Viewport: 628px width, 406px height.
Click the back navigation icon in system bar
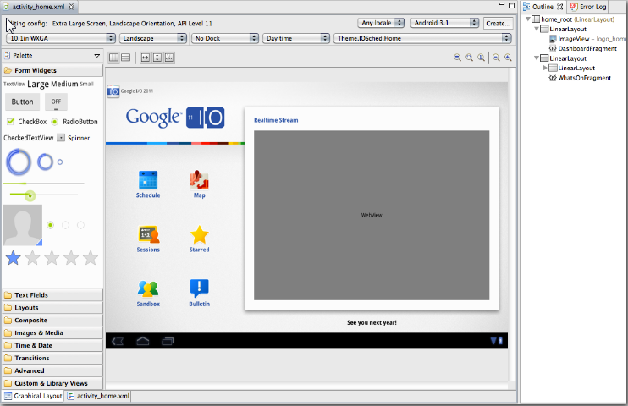tap(118, 341)
